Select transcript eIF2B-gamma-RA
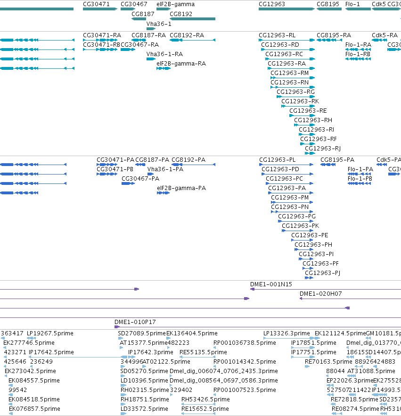 click(181, 64)
